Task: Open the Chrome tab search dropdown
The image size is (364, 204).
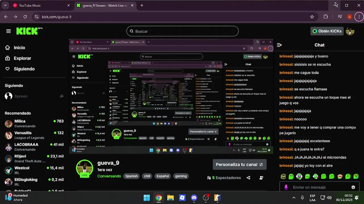Action: 5,5
